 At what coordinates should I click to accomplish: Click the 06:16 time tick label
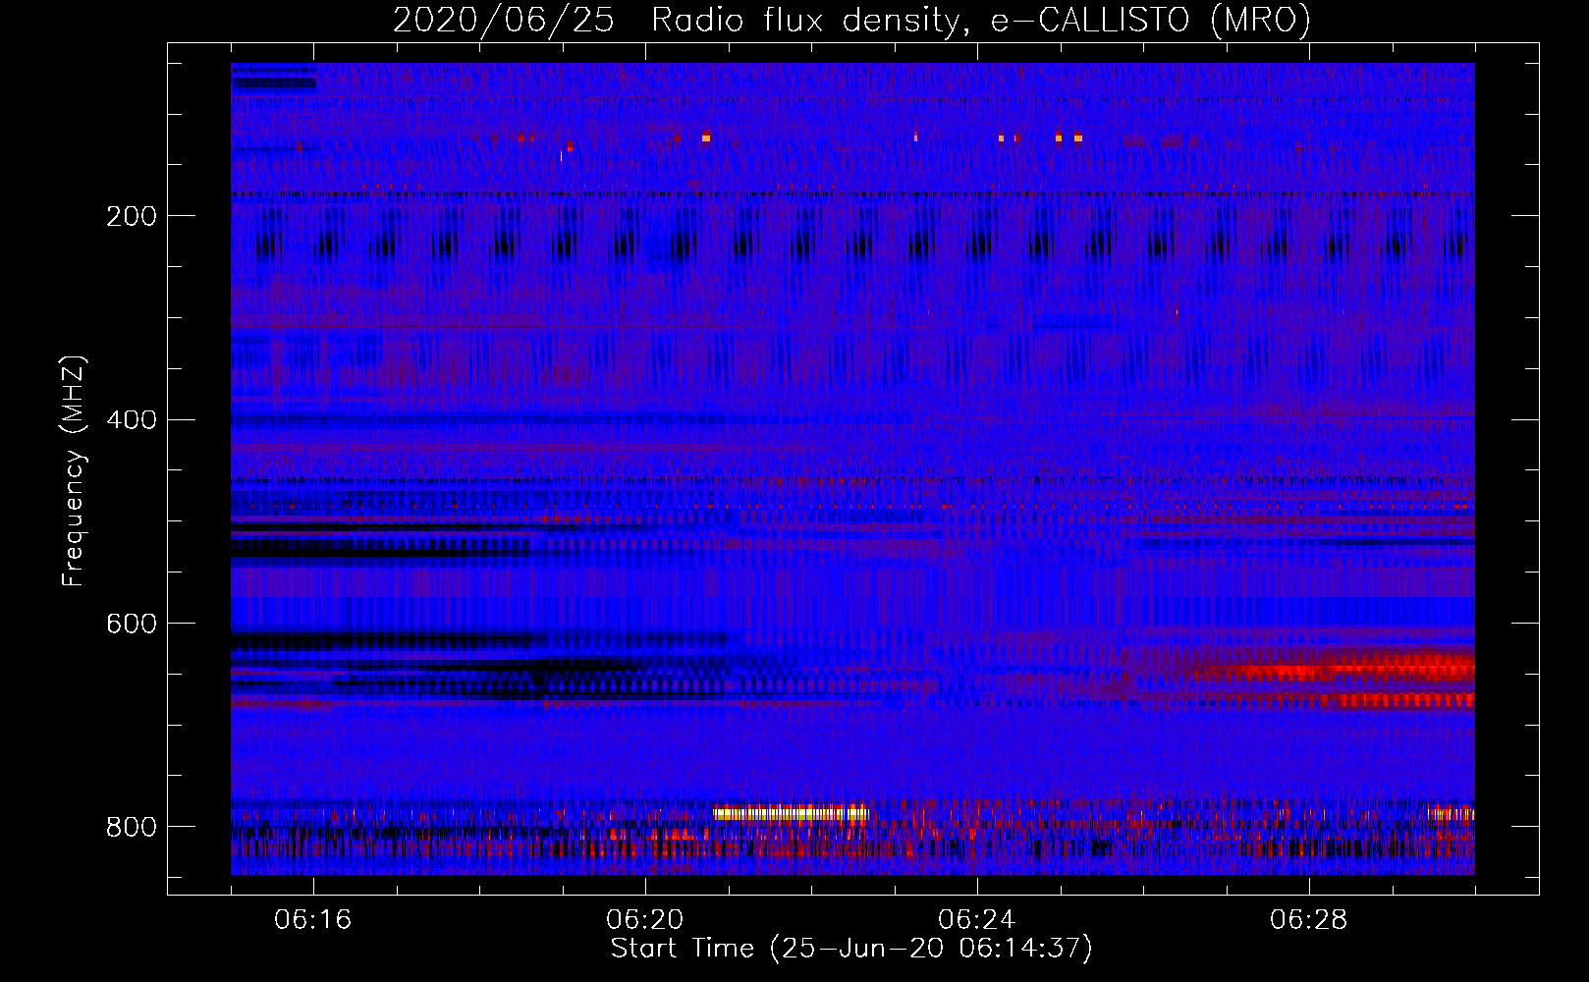[x=313, y=920]
